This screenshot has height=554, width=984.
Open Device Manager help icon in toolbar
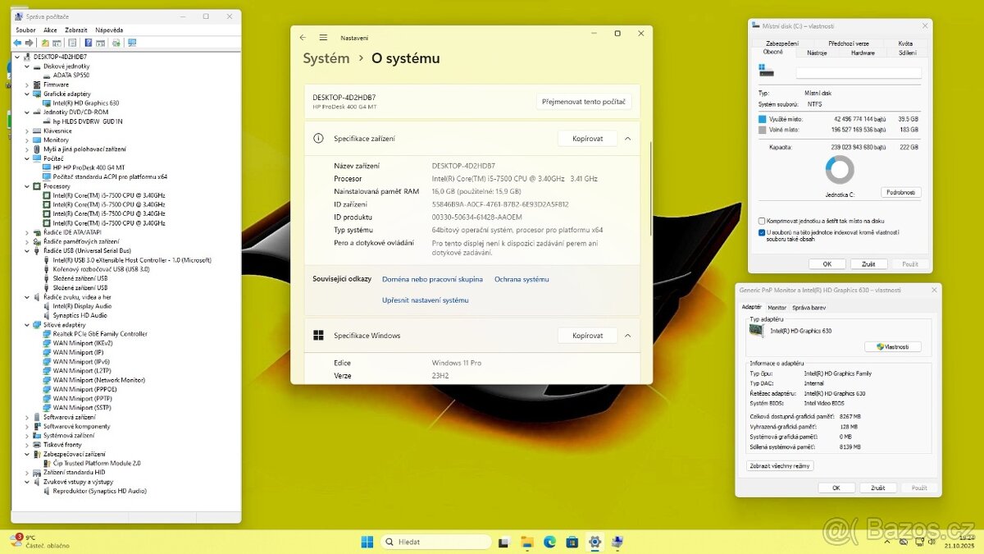click(89, 43)
